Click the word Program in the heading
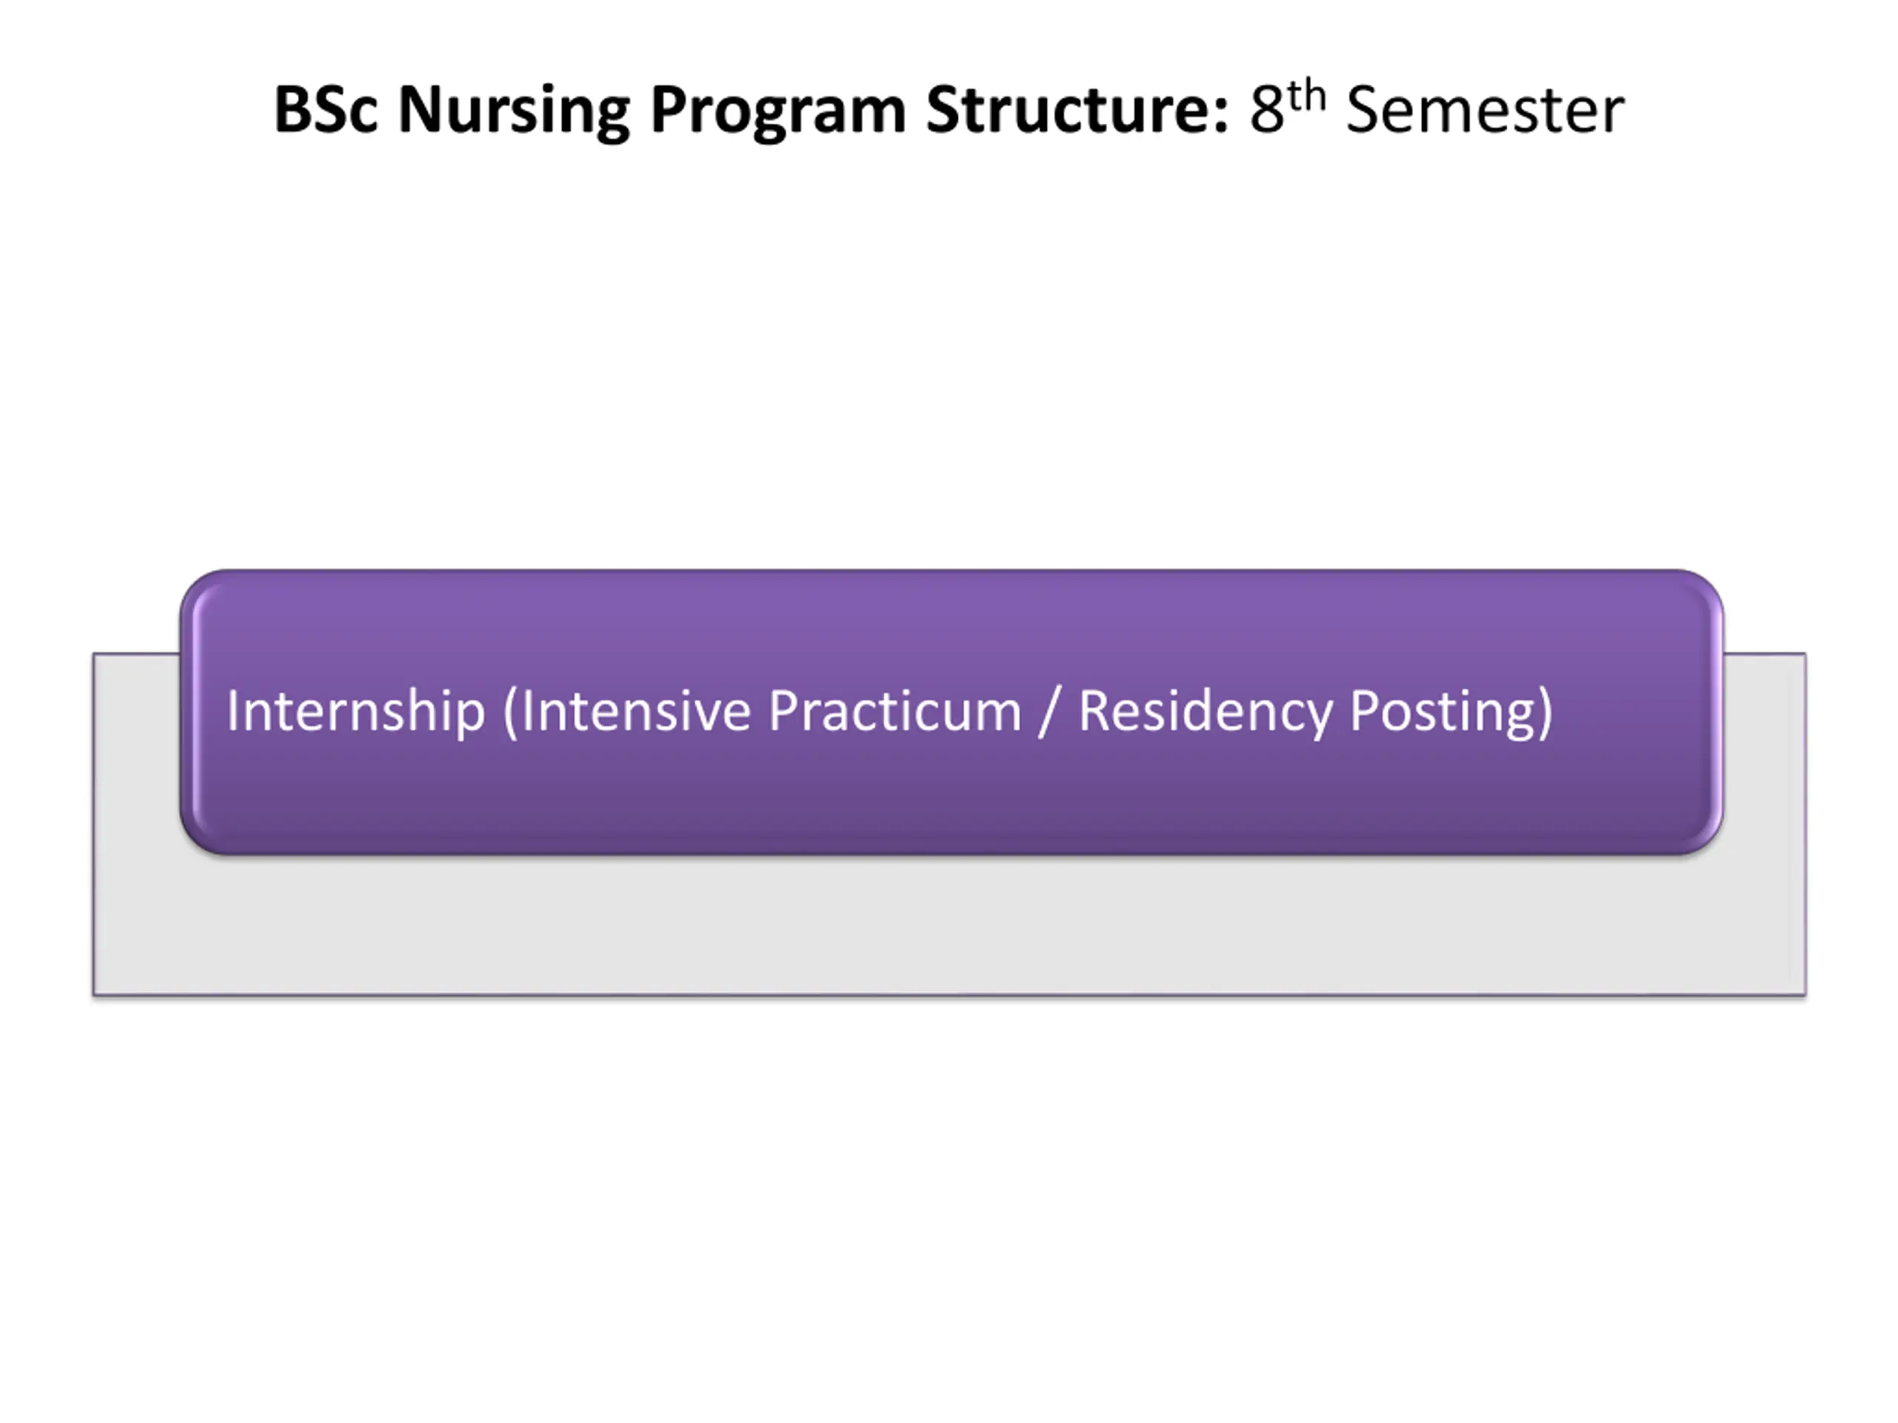This screenshot has height=1423, width=1898. [778, 110]
